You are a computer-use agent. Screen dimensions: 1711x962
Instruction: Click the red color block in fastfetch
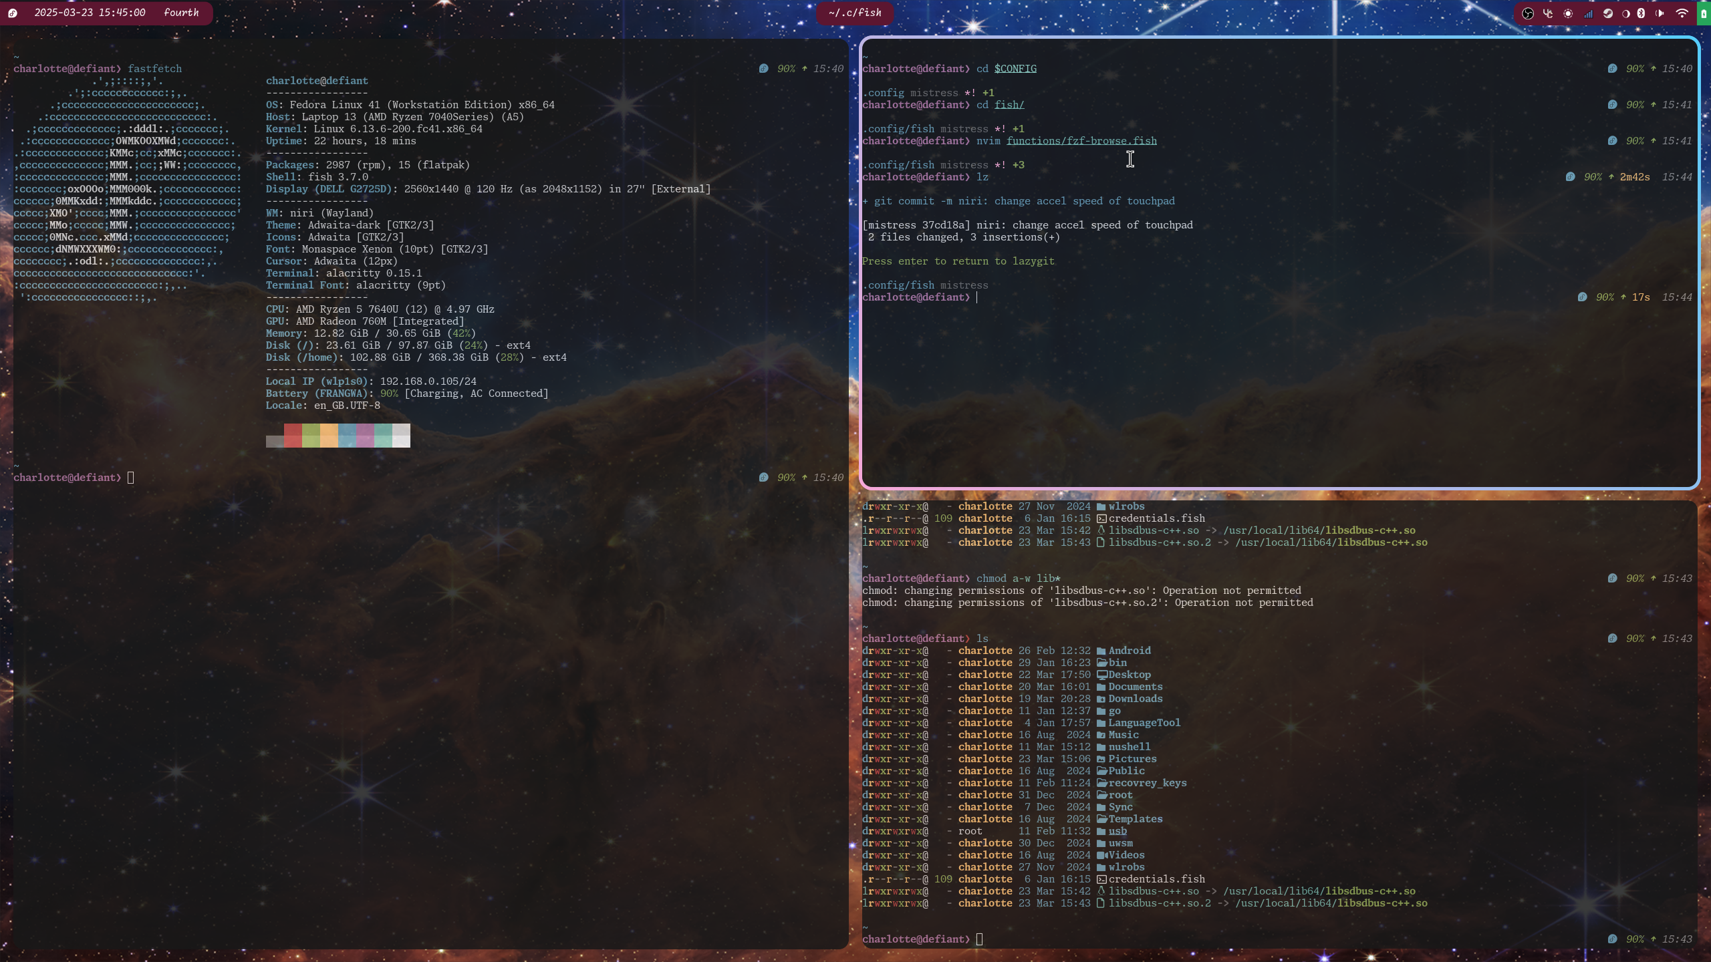click(293, 435)
